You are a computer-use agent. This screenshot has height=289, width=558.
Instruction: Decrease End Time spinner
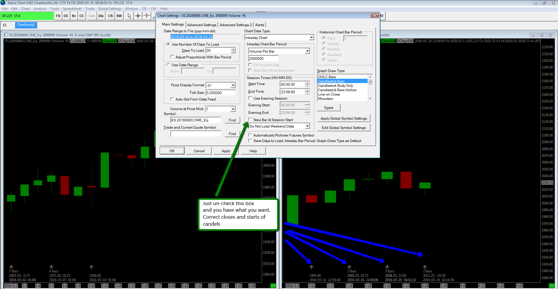click(307, 93)
